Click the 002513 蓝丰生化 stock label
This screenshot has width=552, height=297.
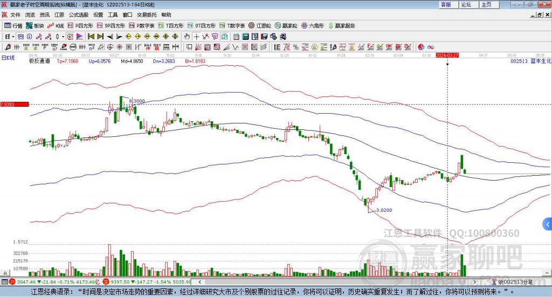(531, 61)
